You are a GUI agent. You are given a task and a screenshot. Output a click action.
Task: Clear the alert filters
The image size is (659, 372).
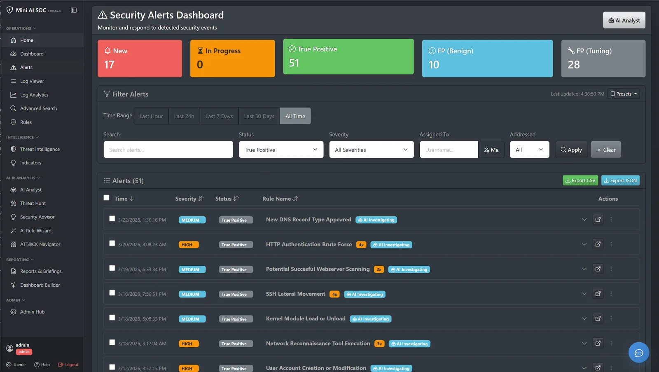[x=606, y=150]
